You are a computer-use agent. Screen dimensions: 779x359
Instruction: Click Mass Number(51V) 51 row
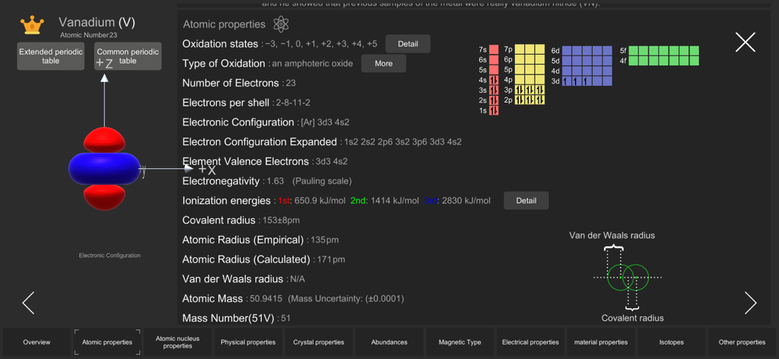point(237,318)
